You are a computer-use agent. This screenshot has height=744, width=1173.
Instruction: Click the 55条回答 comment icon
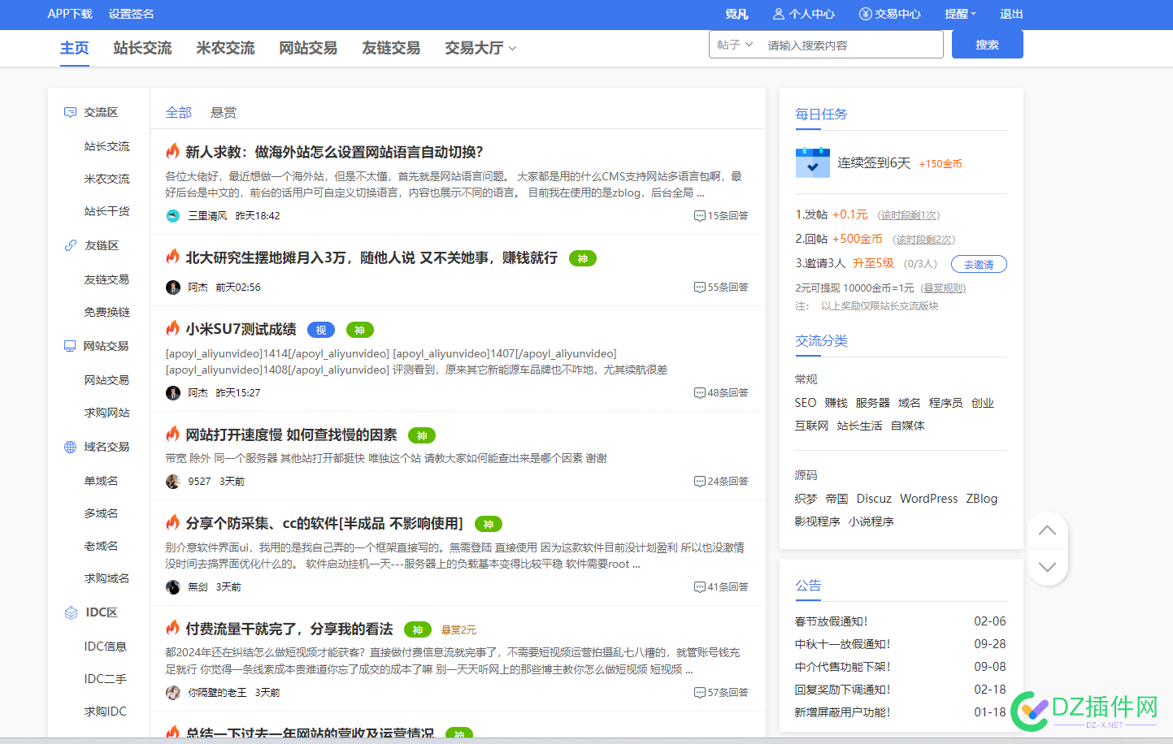pyautogui.click(x=699, y=288)
